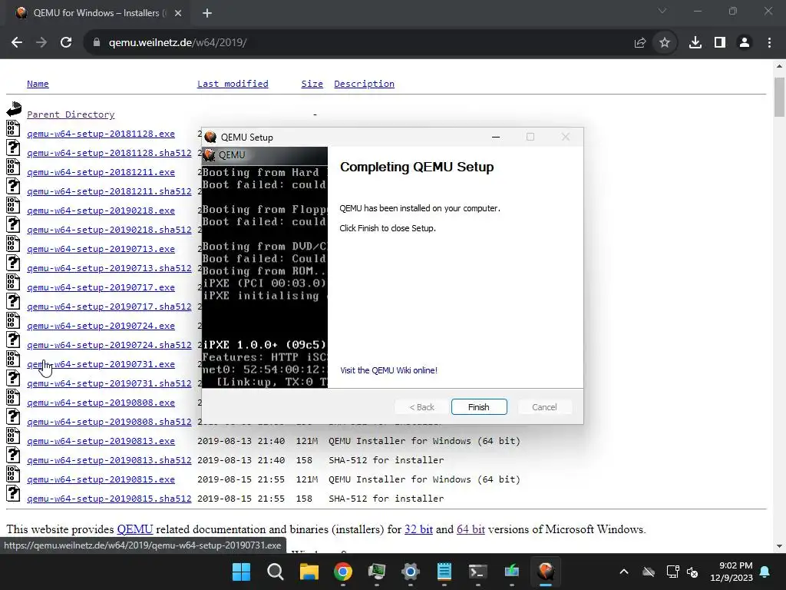Open muted volume tray icon
786x590 pixels.
(x=693, y=572)
